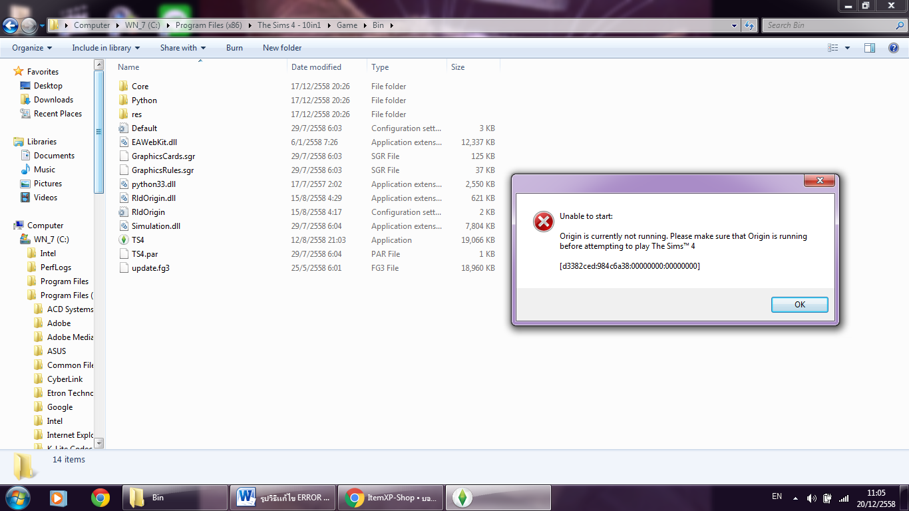Open the change view options arrow

(x=847, y=48)
